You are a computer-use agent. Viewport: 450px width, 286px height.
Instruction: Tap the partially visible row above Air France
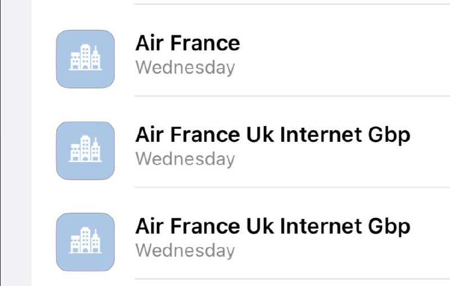[281, 2]
